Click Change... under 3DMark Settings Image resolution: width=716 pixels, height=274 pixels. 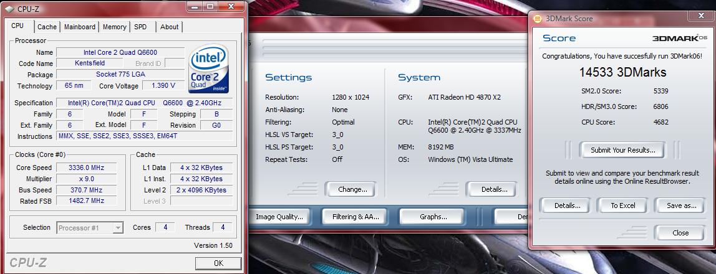click(x=351, y=189)
